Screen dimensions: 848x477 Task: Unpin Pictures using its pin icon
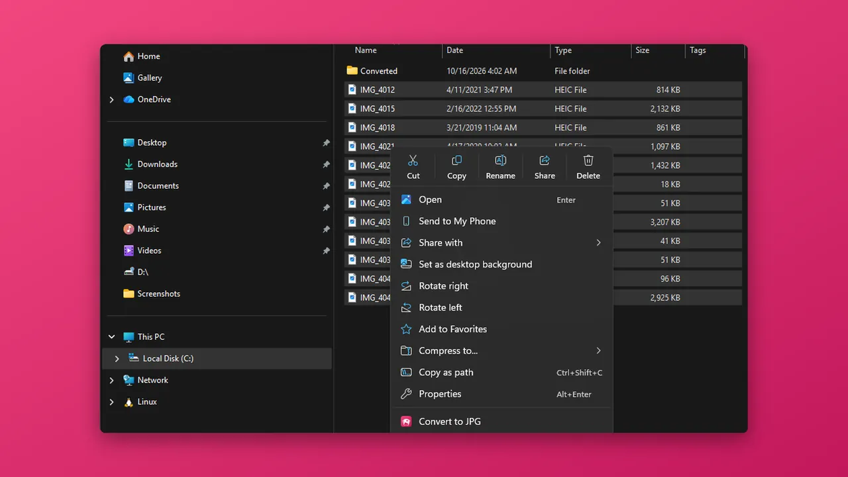coord(325,207)
